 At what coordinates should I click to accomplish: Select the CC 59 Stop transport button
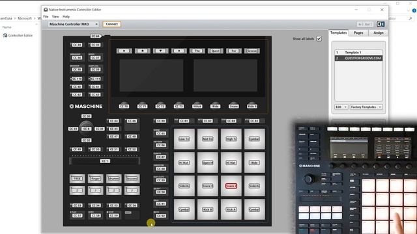click(113, 215)
